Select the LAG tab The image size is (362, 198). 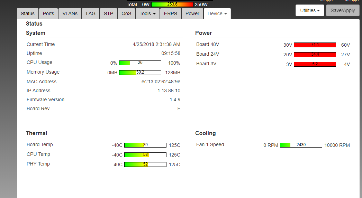91,13
